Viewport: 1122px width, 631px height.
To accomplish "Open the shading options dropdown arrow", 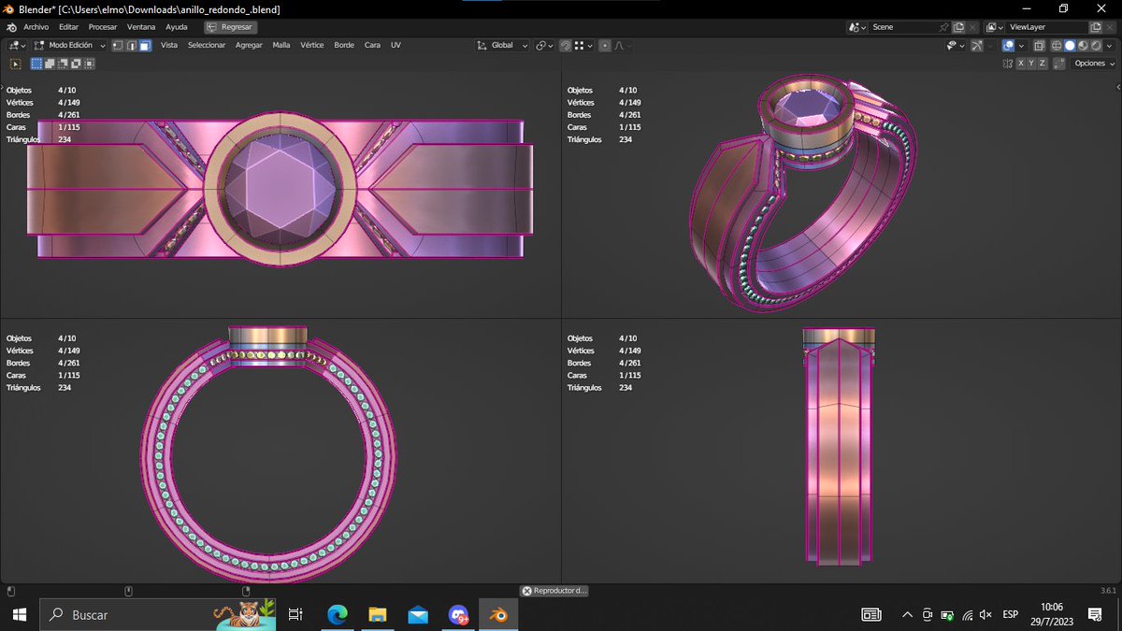I will pos(1109,46).
